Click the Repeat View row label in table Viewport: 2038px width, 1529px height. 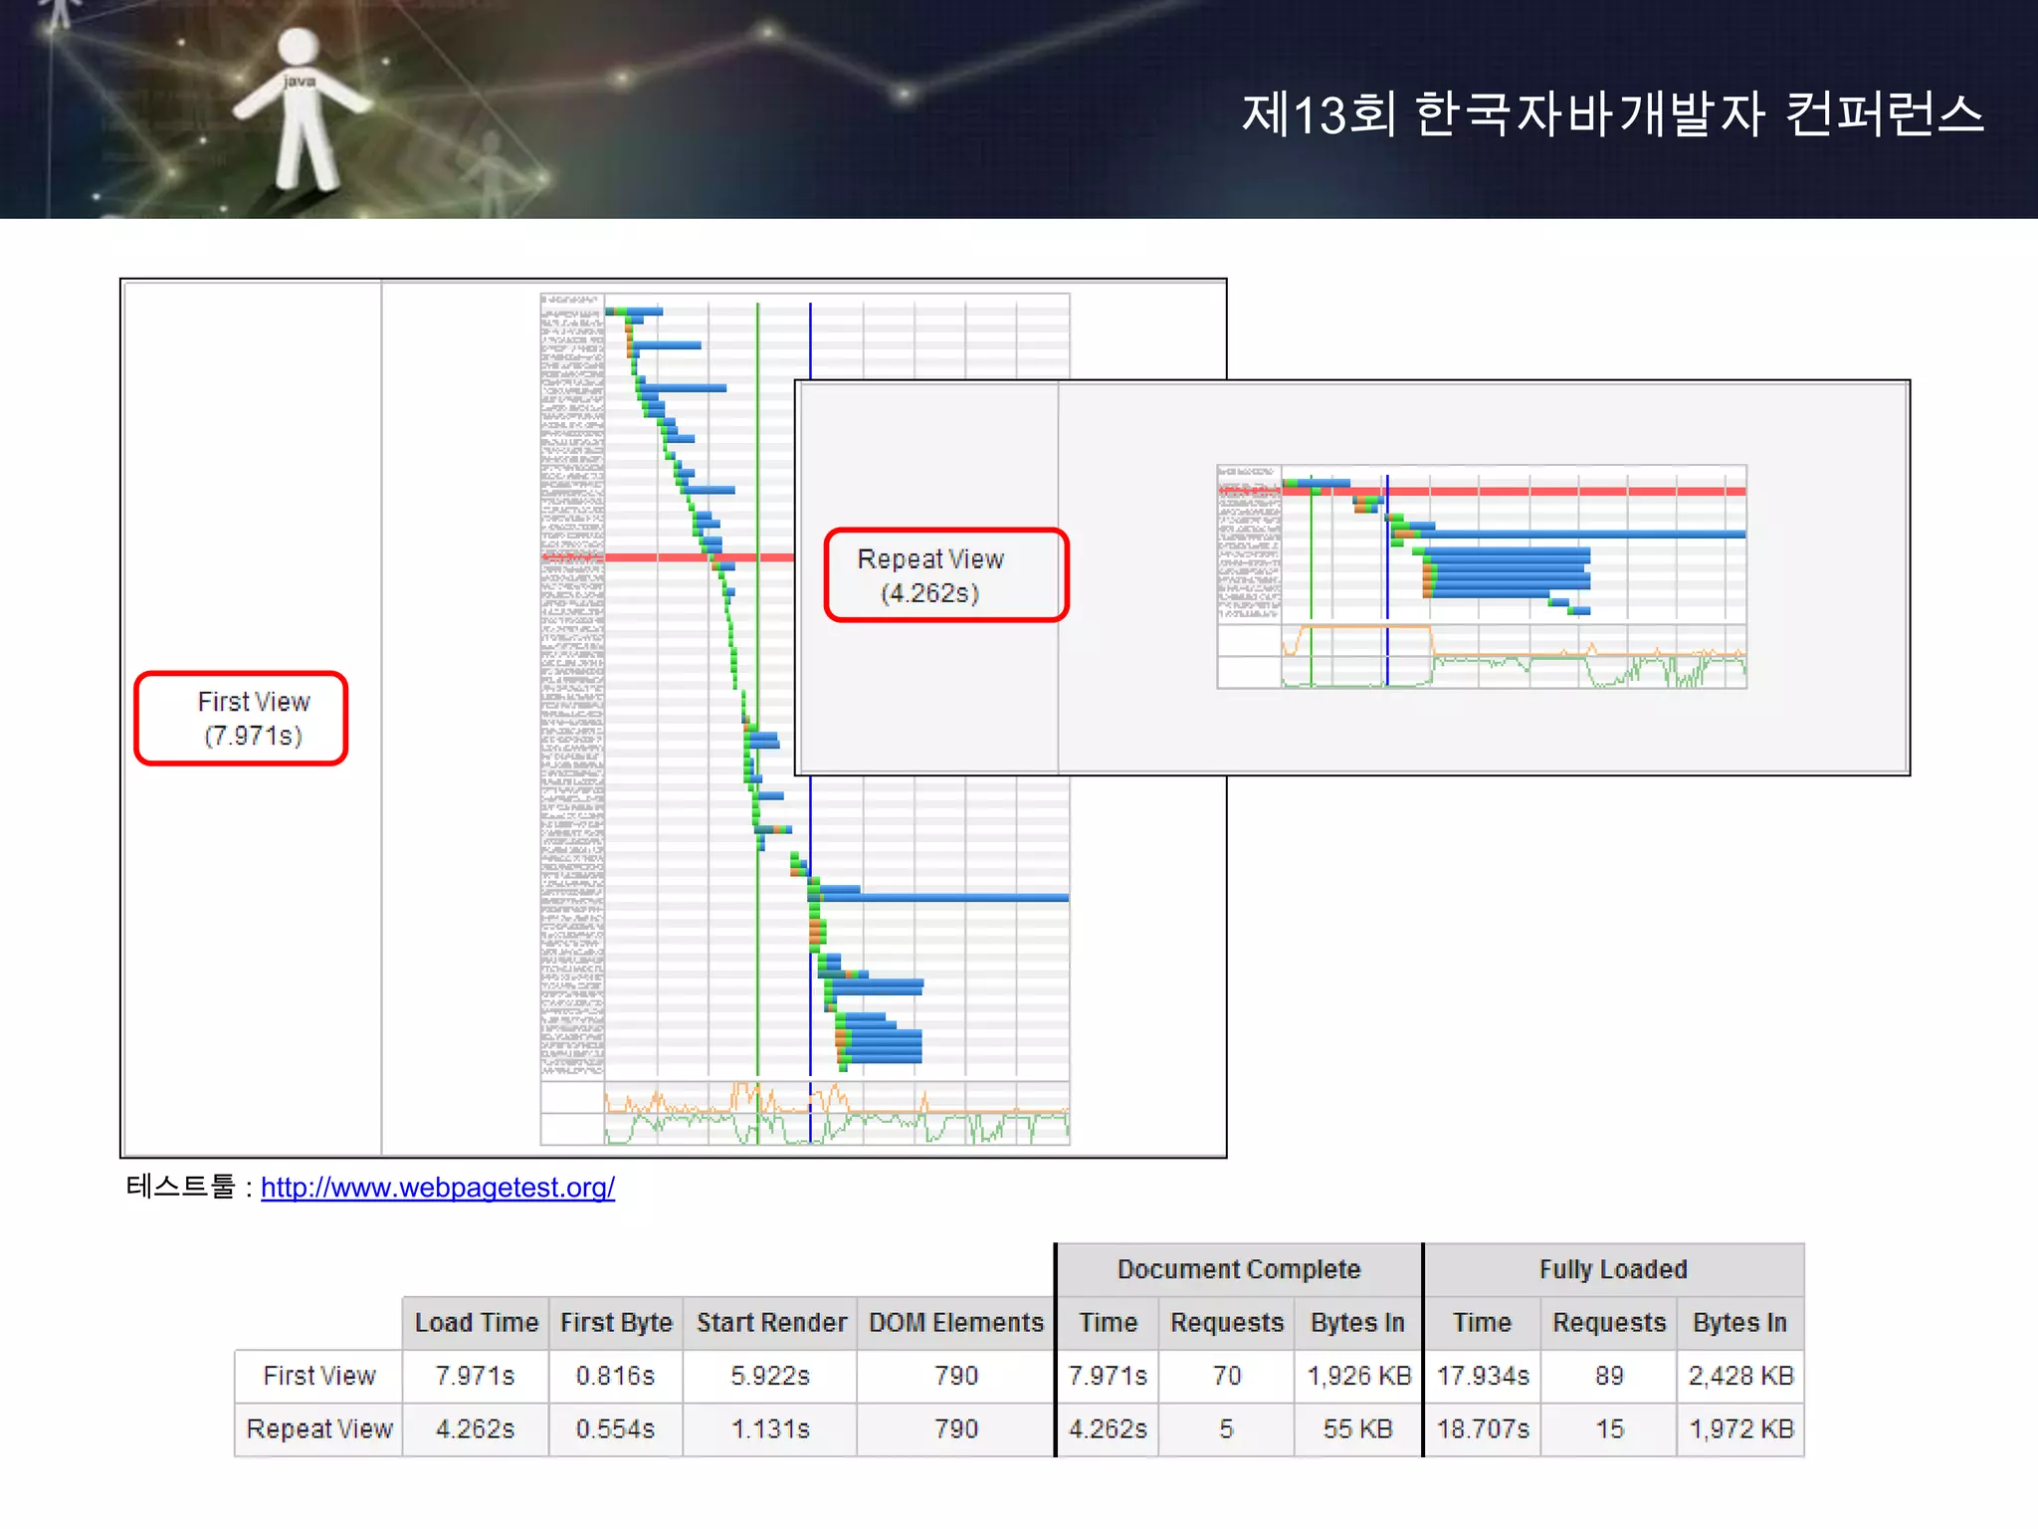[319, 1429]
